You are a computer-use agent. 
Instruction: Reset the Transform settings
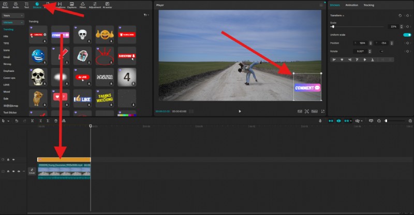(400, 15)
